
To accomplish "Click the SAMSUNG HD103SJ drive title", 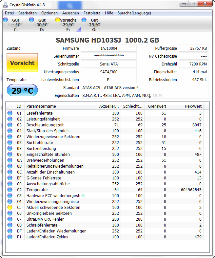I will point(107,40).
